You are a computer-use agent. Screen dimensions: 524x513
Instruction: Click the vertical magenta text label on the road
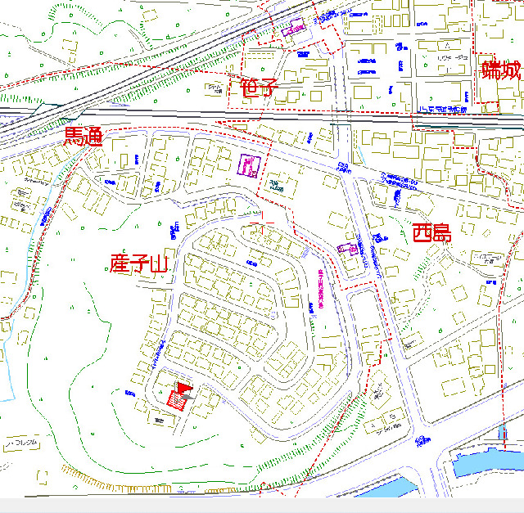pos(314,289)
